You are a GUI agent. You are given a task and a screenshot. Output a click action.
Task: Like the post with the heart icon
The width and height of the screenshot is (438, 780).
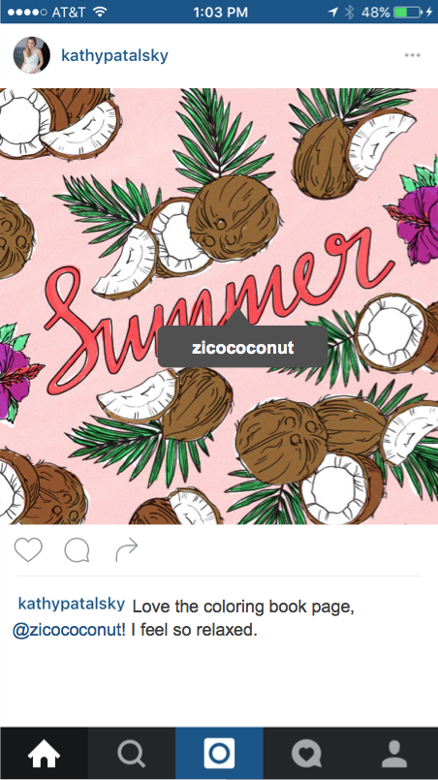coord(28,549)
